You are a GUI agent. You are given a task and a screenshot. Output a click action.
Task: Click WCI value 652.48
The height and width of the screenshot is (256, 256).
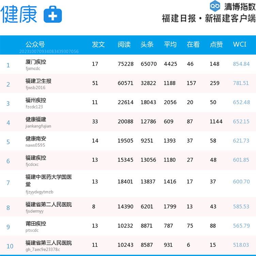pos(241,102)
